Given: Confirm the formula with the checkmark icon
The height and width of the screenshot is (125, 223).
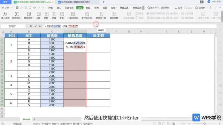Looking at the screenshot, I should 36,26.
